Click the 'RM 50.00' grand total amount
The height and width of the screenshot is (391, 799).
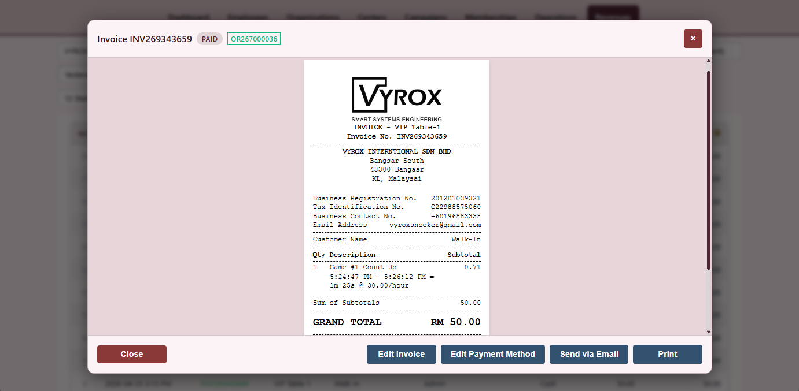point(456,322)
